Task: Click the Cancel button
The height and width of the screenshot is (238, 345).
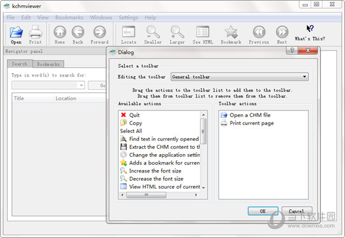Action: (x=296, y=211)
